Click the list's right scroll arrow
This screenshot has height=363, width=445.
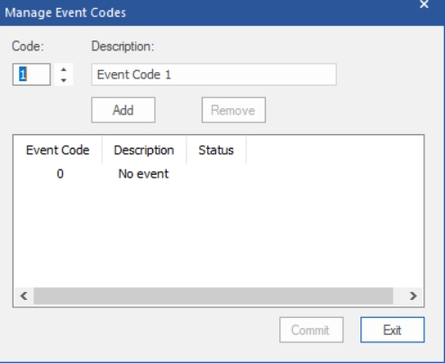(x=413, y=296)
